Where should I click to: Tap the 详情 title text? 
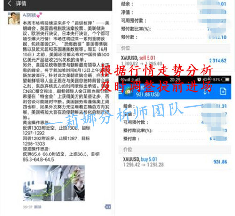[x=21, y=3]
